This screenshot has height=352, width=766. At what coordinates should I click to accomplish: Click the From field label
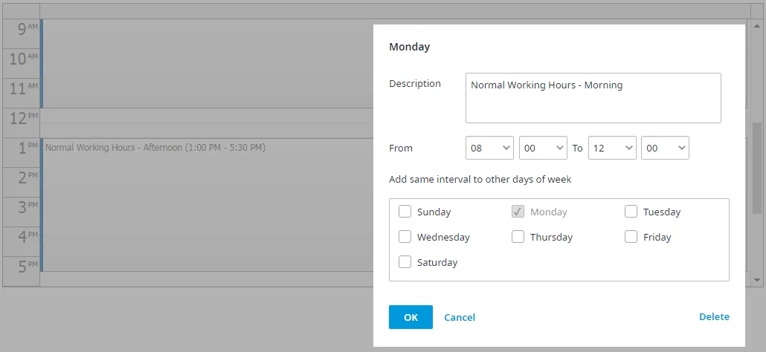401,149
